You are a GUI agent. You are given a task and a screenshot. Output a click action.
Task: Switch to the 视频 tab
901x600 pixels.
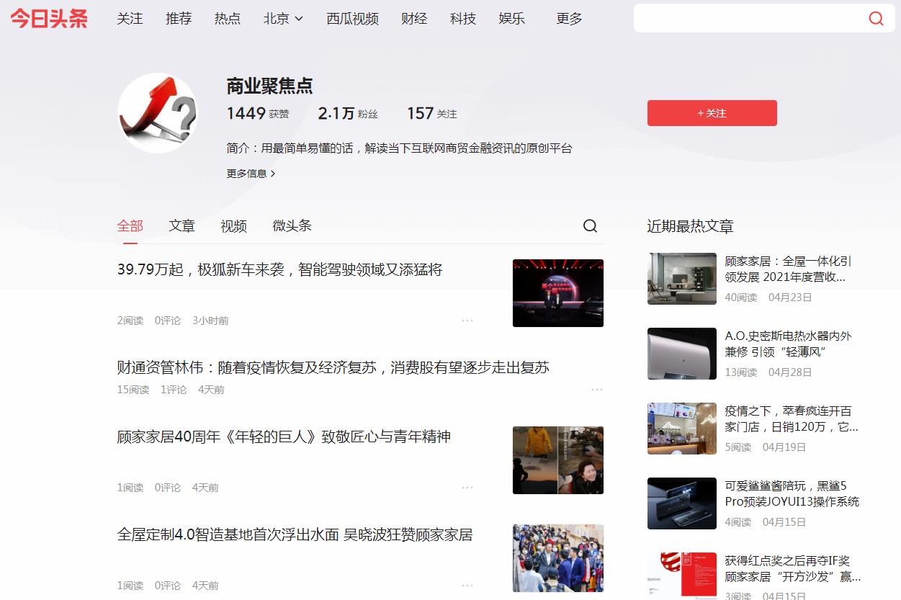(x=234, y=226)
